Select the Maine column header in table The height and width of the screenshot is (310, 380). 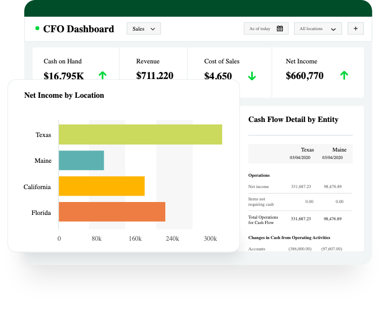(x=339, y=150)
